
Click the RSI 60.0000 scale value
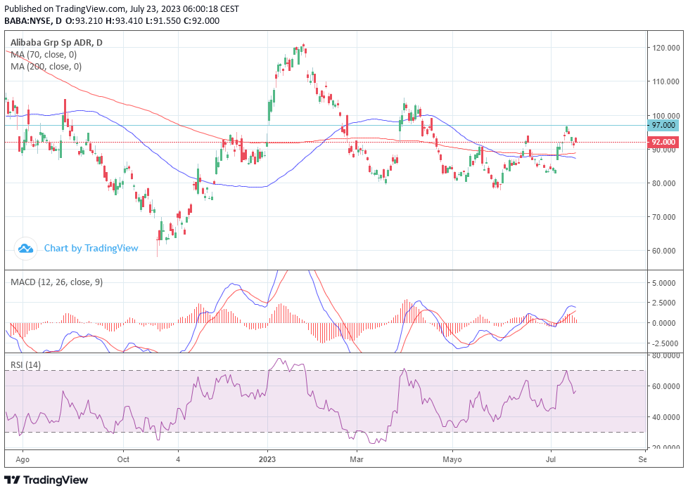point(665,386)
